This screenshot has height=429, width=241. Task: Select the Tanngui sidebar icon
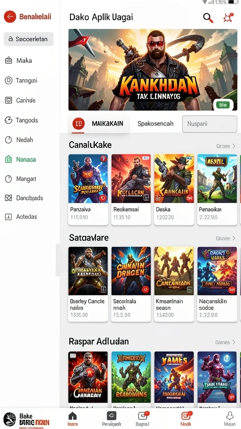tap(8, 80)
